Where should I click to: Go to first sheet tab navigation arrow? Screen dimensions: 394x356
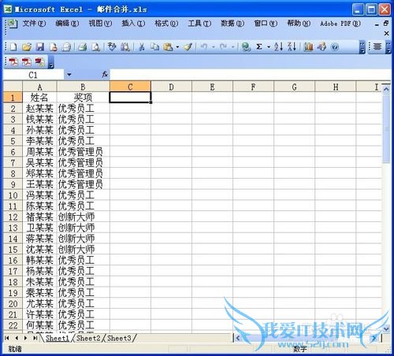tap(7, 338)
